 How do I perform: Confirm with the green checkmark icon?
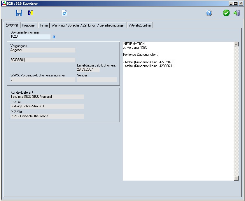[x=226, y=13]
